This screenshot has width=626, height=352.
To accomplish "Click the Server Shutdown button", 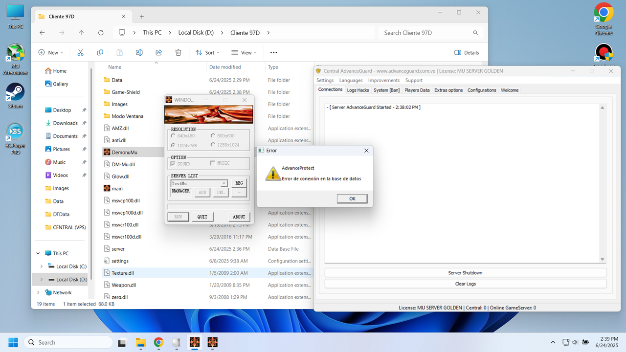I will [465, 273].
